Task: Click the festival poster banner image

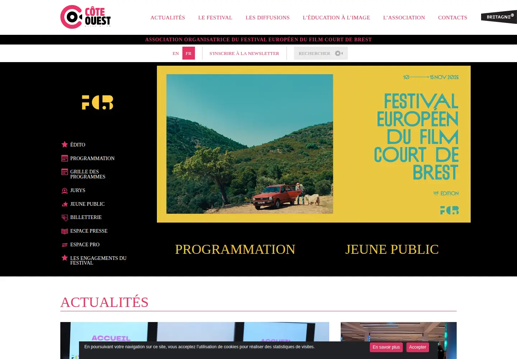Action: click(x=314, y=144)
